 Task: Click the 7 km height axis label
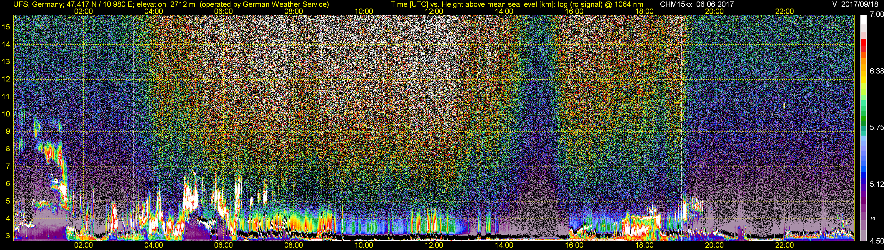(9, 166)
